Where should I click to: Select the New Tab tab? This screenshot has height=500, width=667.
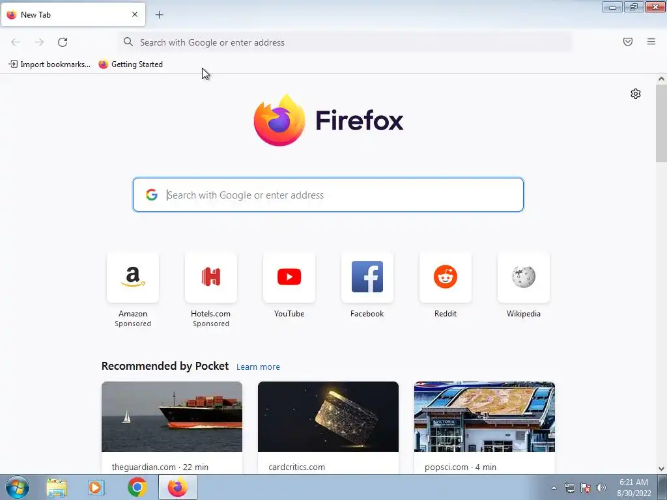(x=73, y=15)
